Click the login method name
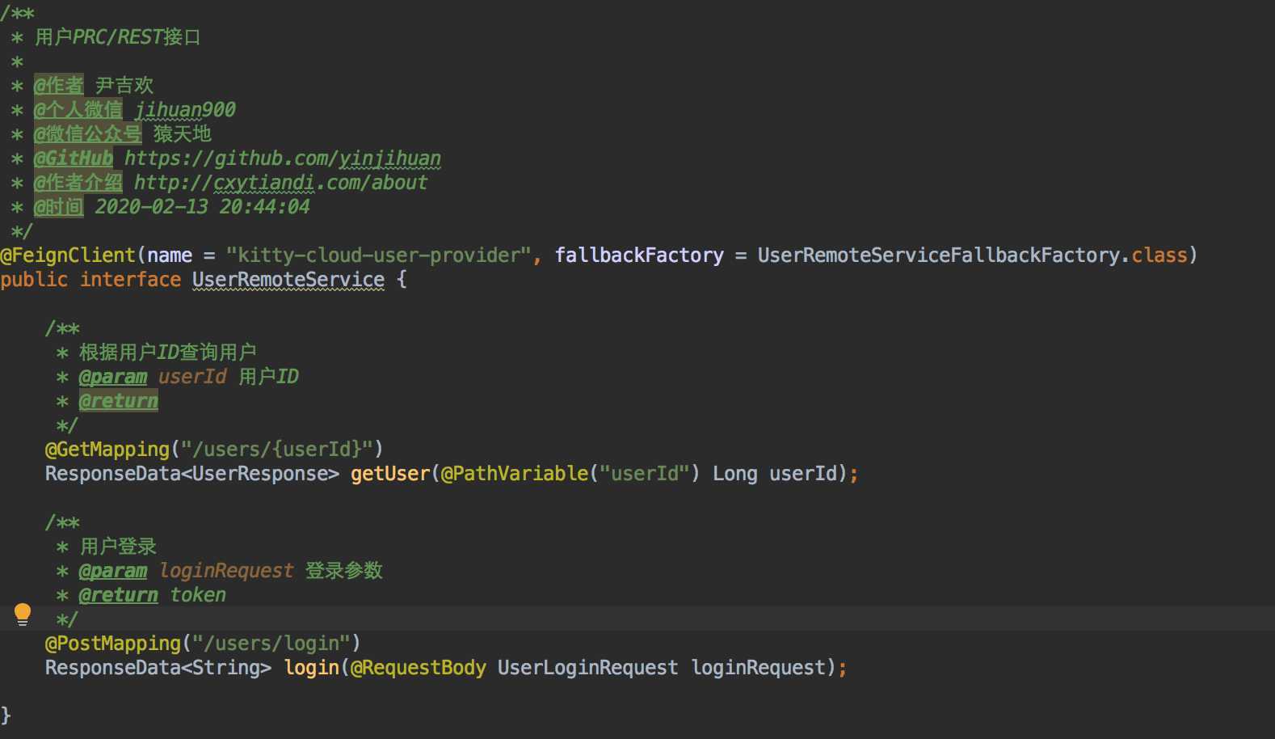This screenshot has width=1275, height=739. 312,668
